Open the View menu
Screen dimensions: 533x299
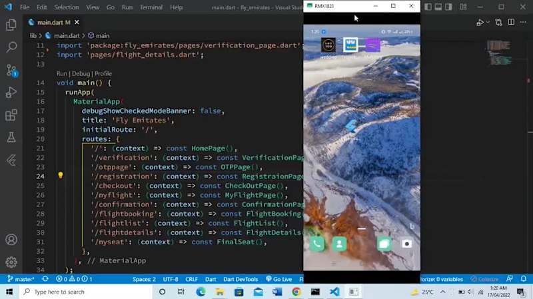pos(93,7)
